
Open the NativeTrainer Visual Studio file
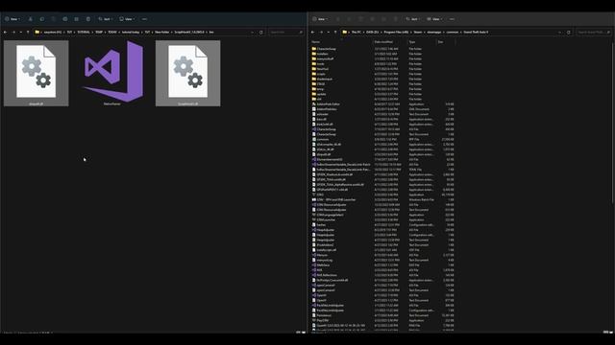pyautogui.click(x=112, y=73)
